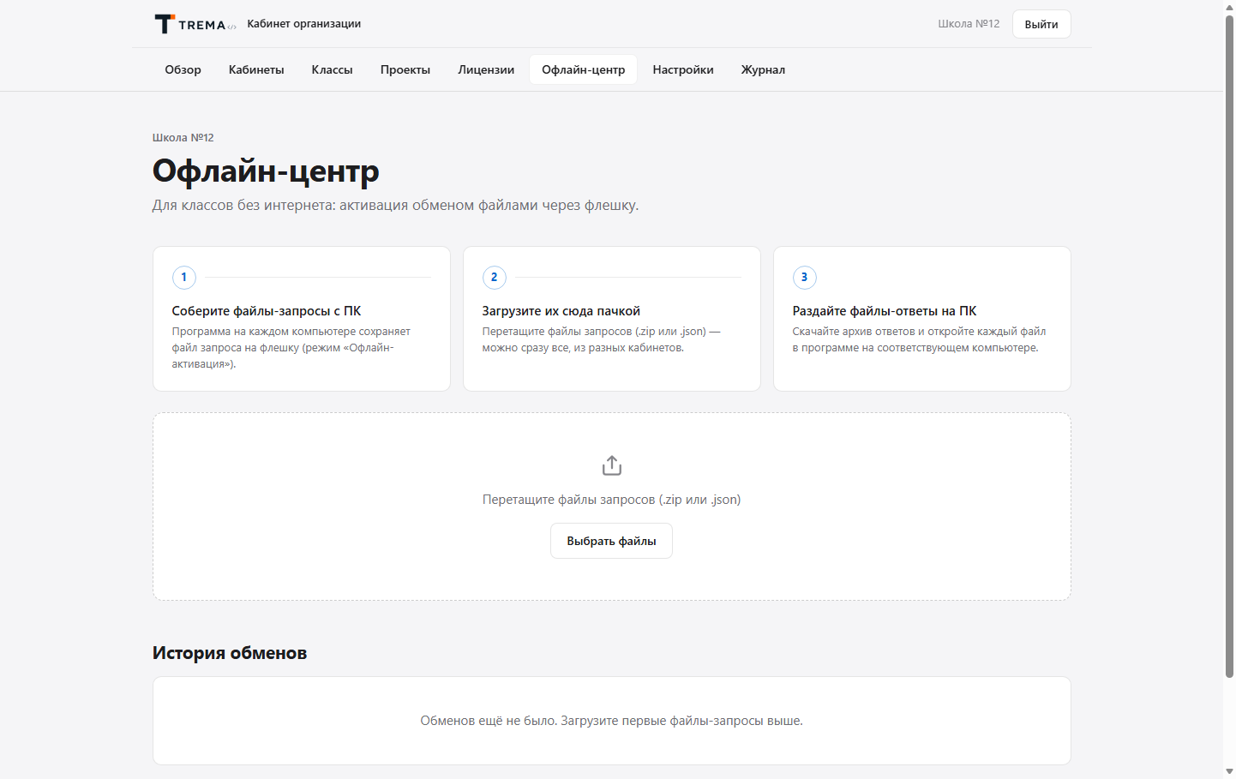Screen dimensions: 1236x779
Task: Click the Выбрать файлы button
Action: 611,541
